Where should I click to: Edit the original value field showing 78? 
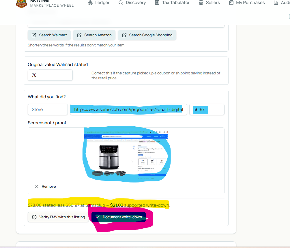[x=50, y=75]
